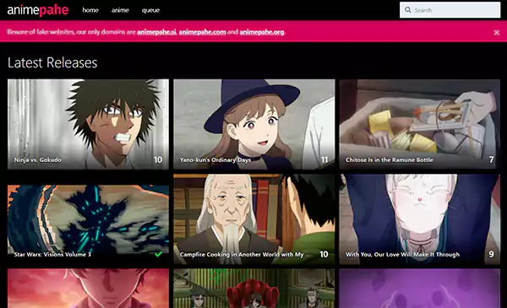Open With You, Our Love Will Make It Through thumbnail
Screen dimensions: 507x308
coord(420,219)
